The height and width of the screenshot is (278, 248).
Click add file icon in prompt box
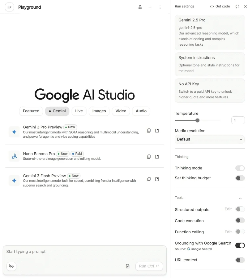click(x=128, y=266)
